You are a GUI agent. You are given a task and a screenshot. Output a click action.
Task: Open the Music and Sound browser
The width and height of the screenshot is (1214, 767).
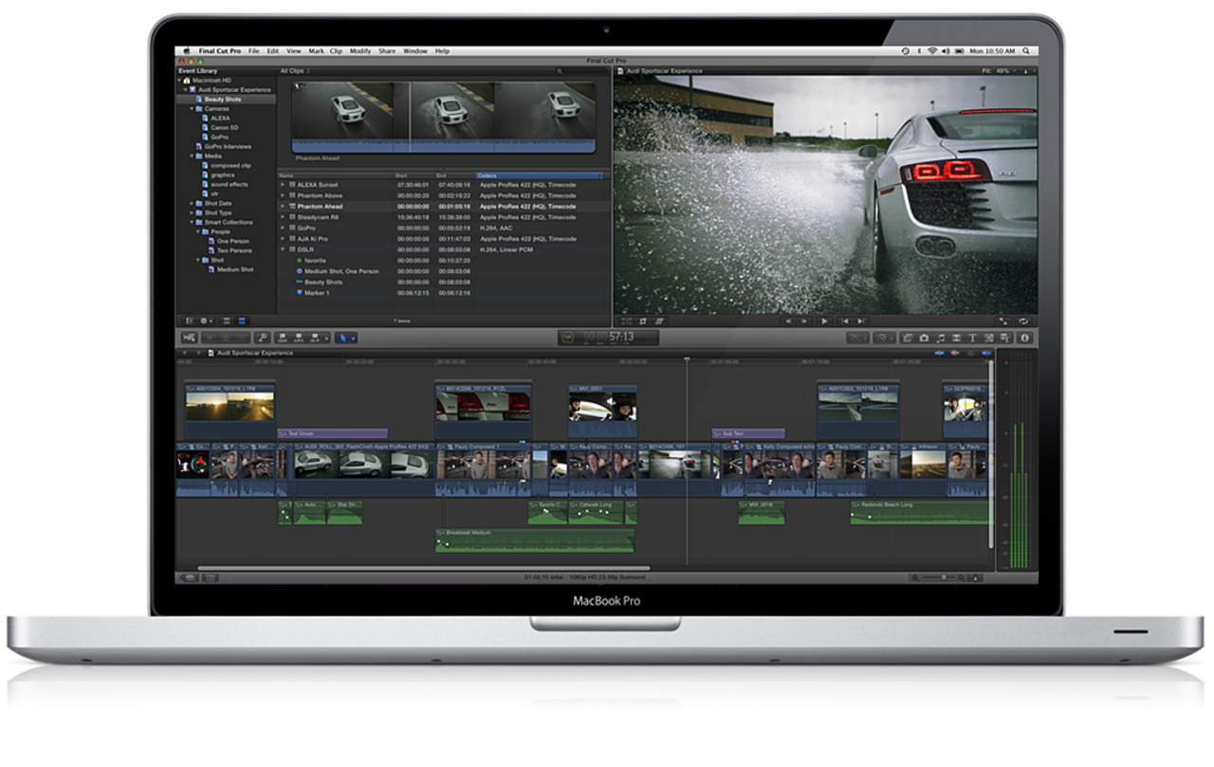pos(940,338)
